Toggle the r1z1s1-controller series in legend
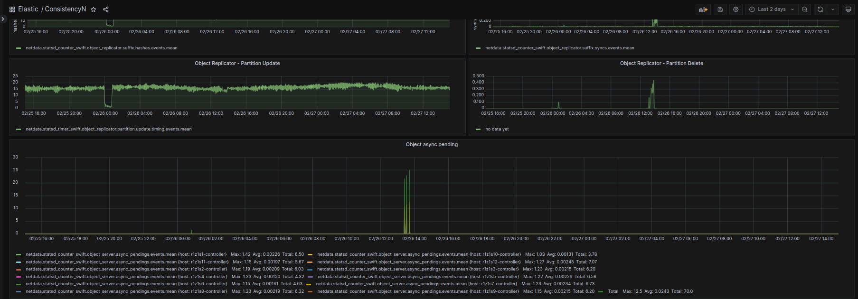This screenshot has width=858, height=299. (126, 254)
